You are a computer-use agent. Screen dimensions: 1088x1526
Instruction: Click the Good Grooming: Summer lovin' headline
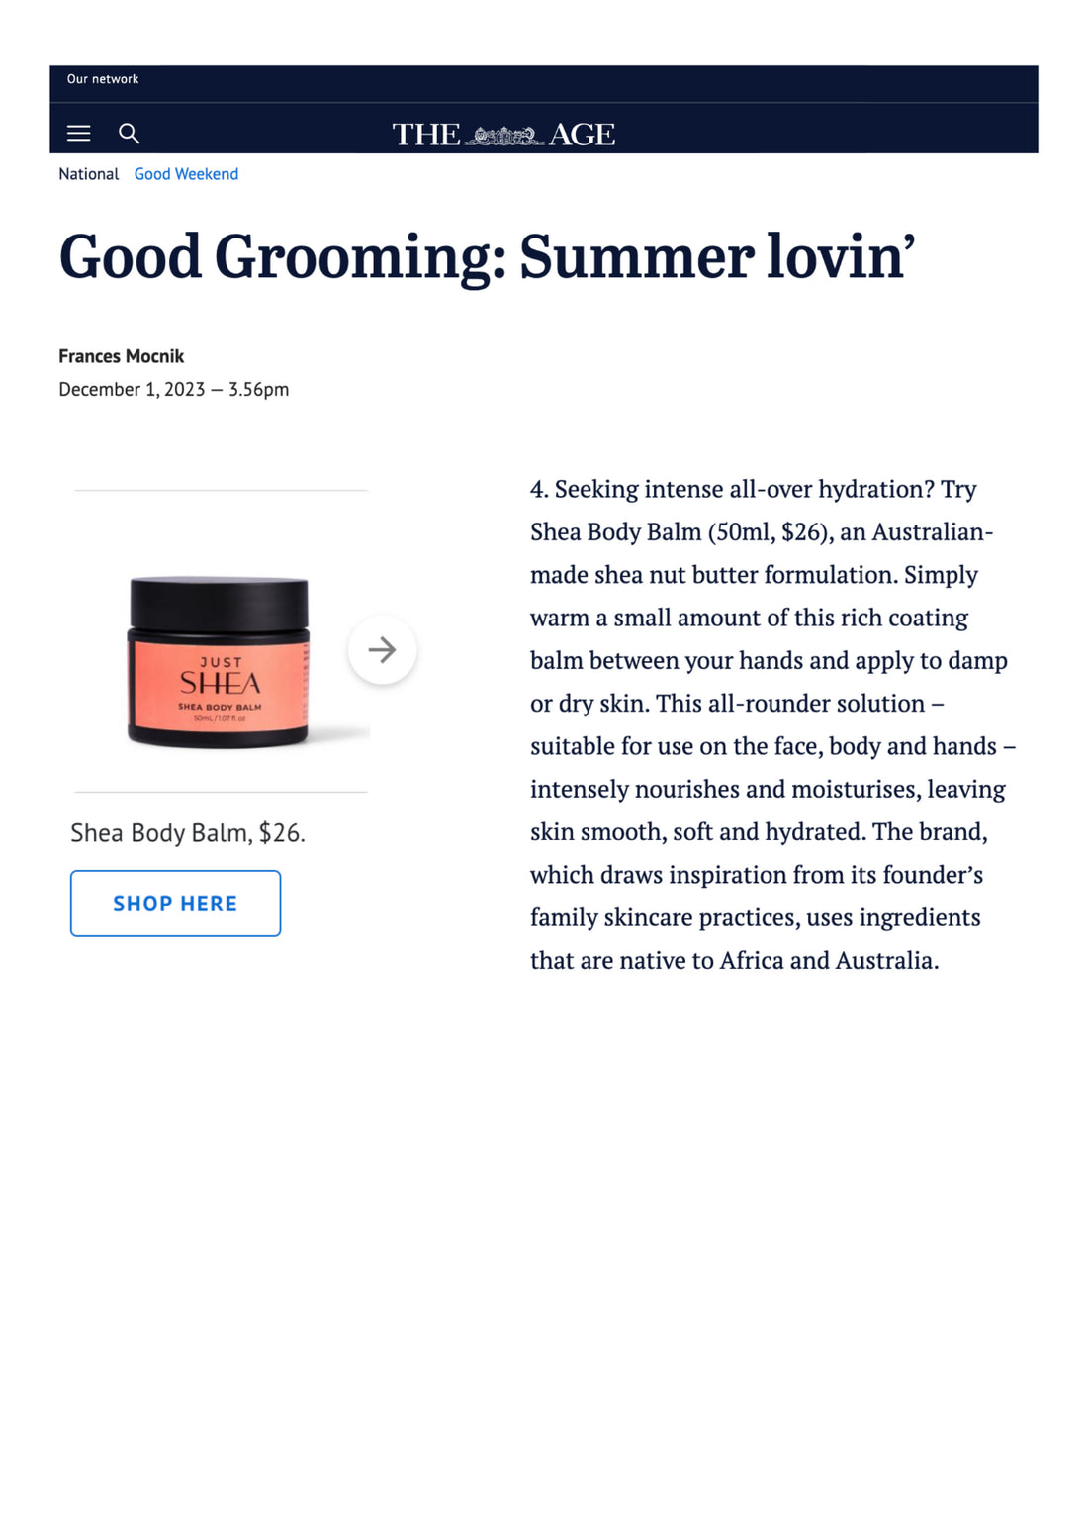click(487, 257)
